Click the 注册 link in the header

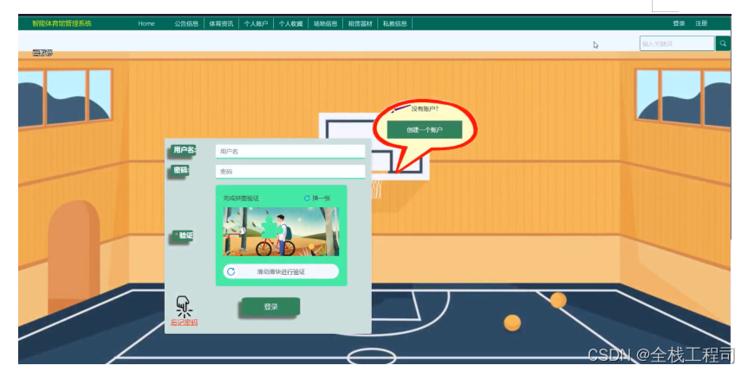click(701, 23)
